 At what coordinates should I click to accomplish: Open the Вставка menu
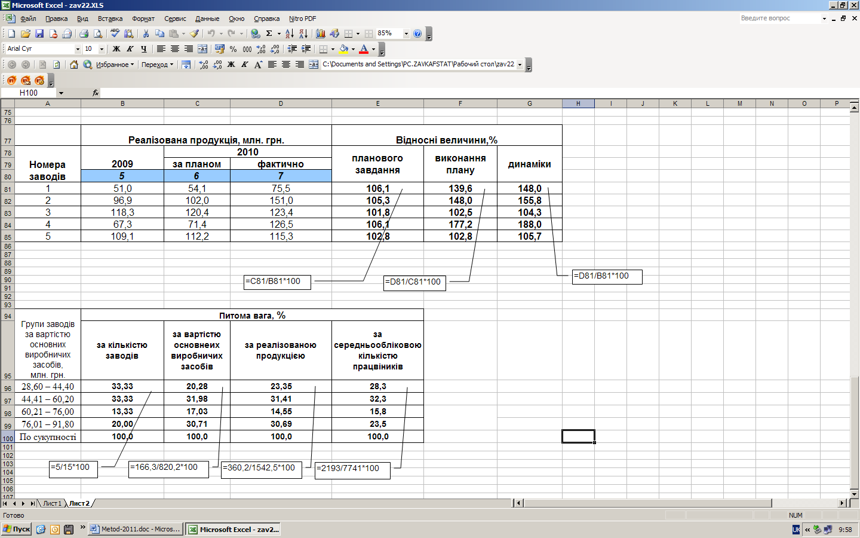tap(110, 19)
